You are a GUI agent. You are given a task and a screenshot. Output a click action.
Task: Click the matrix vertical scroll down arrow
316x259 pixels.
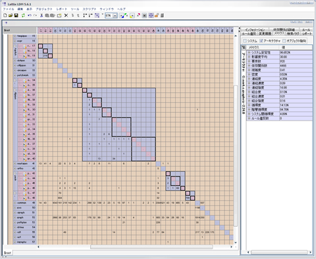236,243
